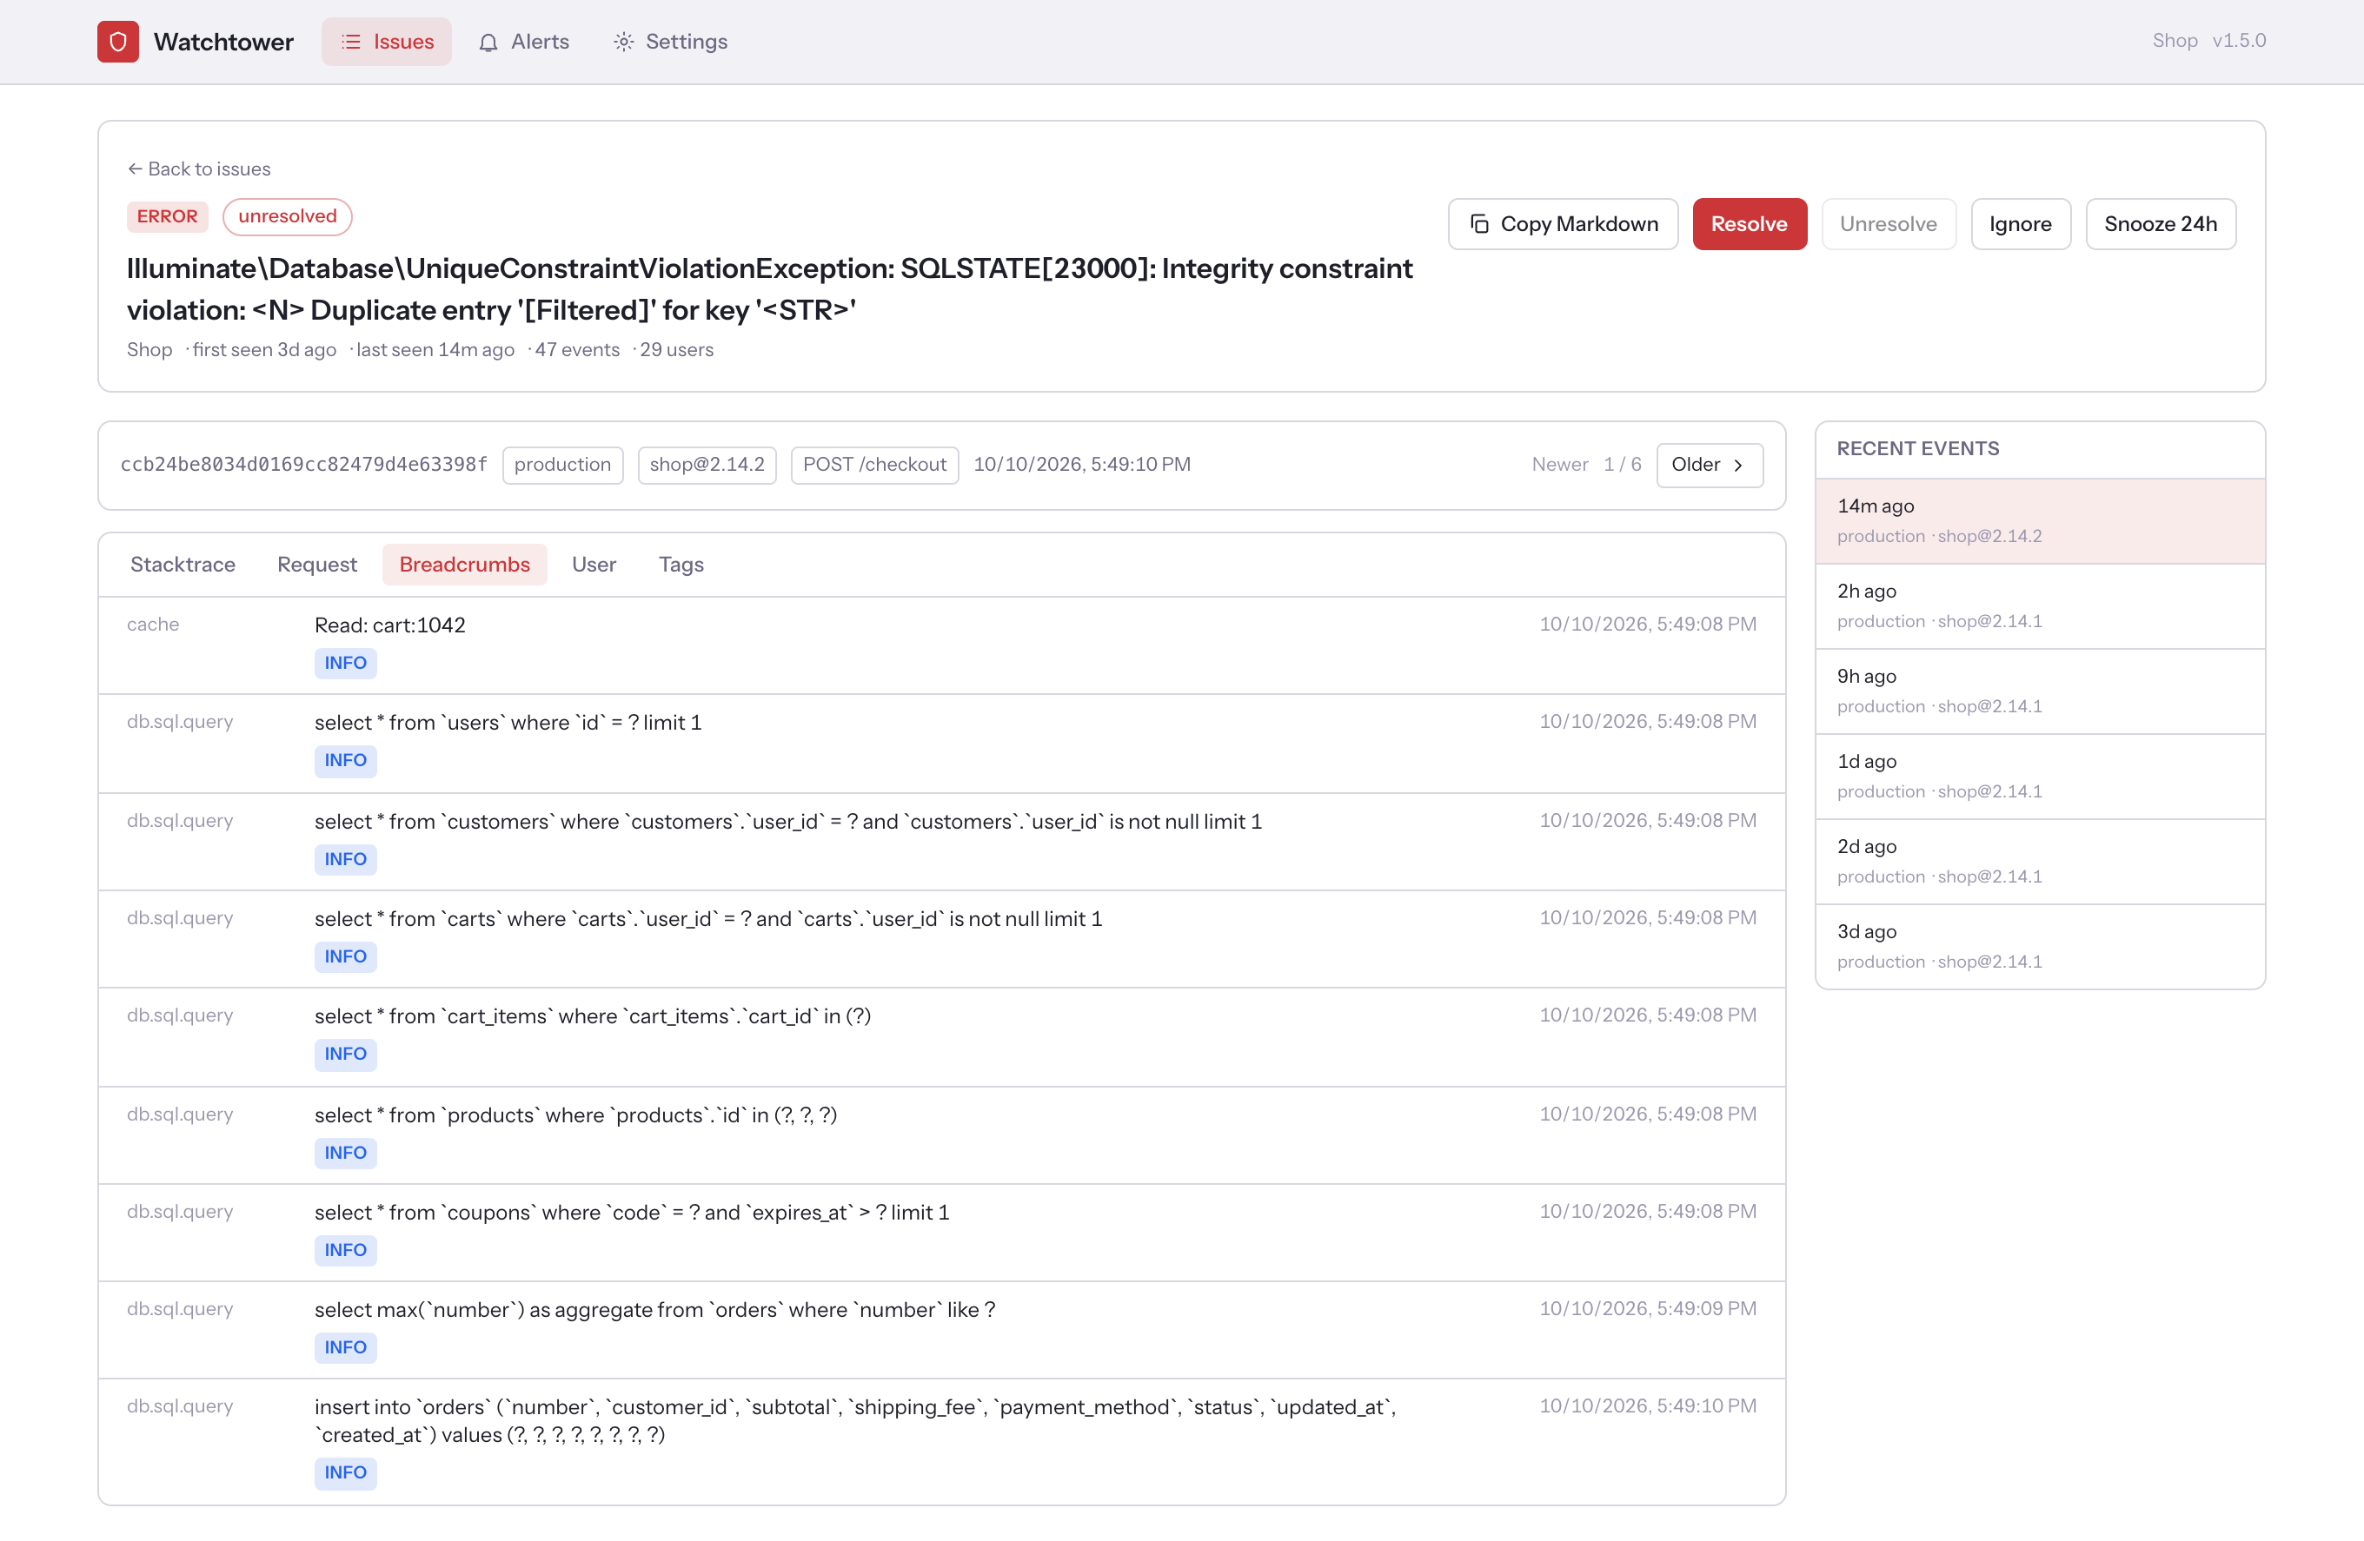Click the Watchtower shield logo icon
This screenshot has height=1541, width=2364.
click(x=117, y=42)
